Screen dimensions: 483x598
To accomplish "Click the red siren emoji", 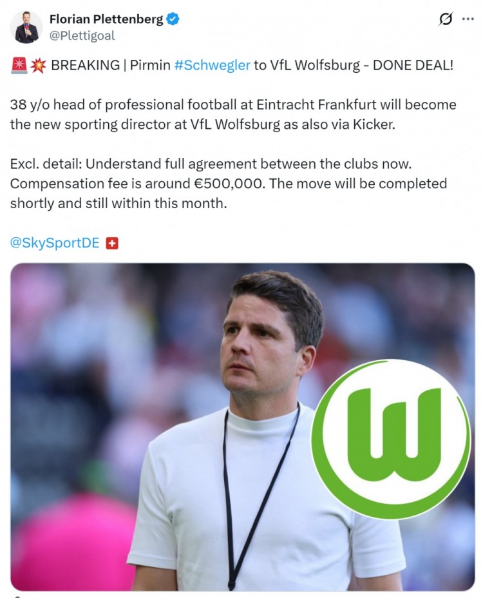I will click(19, 65).
